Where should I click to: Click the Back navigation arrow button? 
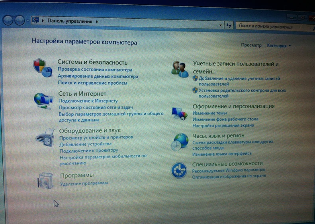pyautogui.click(x=8, y=20)
